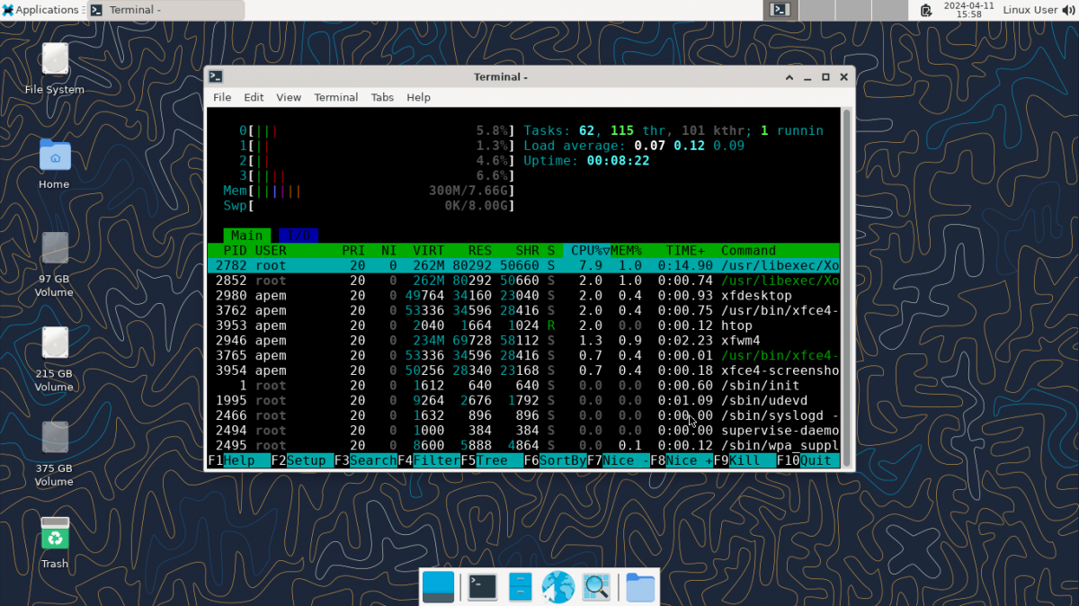The width and height of the screenshot is (1079, 606).
Task: Click F8 Nice + in htop footer
Action: coord(682,460)
